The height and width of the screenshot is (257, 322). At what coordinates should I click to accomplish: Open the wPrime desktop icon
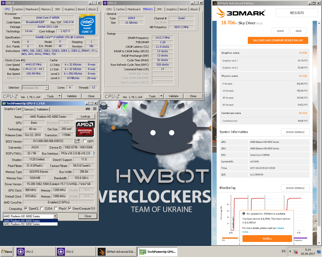pos(122,108)
